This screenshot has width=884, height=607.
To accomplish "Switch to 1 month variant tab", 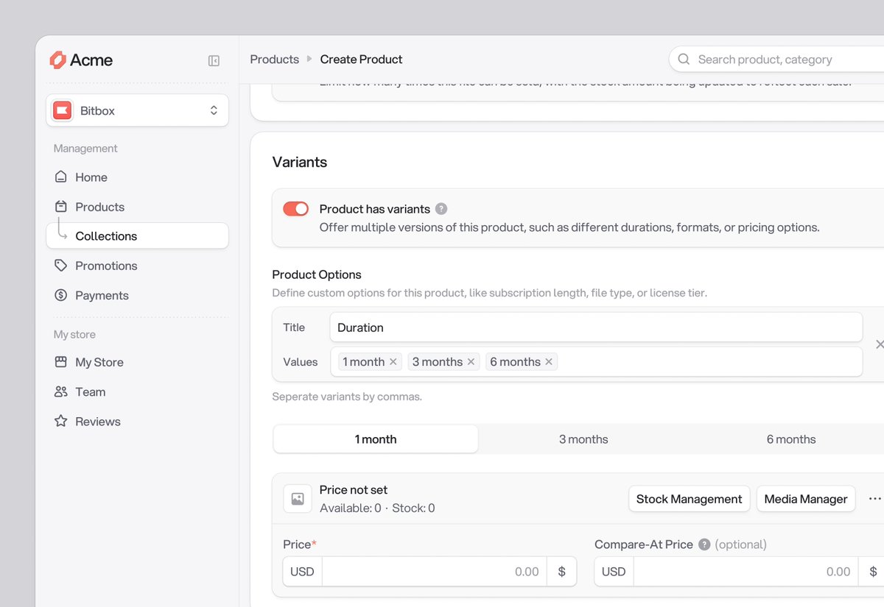I will 376,439.
